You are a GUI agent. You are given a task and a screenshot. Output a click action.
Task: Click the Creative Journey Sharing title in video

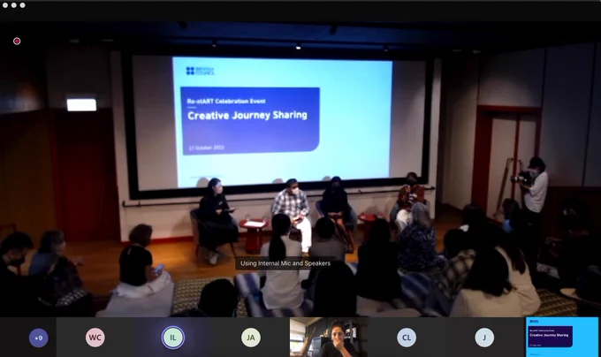pyautogui.click(x=247, y=115)
